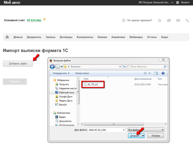Open recent locations dropdown next to nav arrows
The image size is (193, 147).
(x=62, y=67)
